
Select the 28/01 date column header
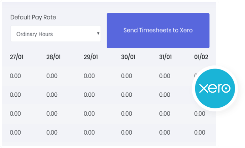click(x=54, y=57)
